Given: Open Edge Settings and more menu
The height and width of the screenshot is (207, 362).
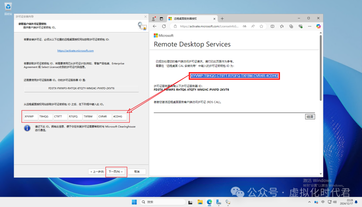Looking at the screenshot, I should (310, 26).
